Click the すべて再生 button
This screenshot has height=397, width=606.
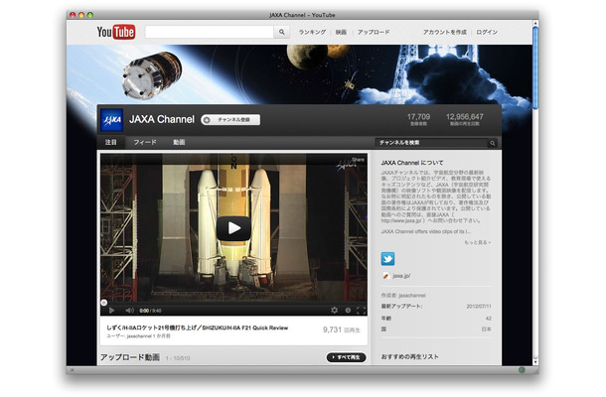point(346,357)
